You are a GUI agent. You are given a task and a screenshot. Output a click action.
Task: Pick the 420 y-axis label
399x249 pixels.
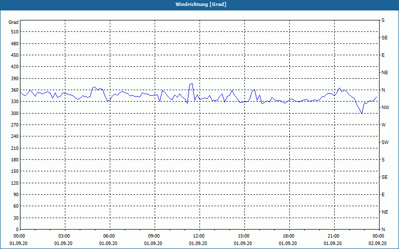(15, 67)
